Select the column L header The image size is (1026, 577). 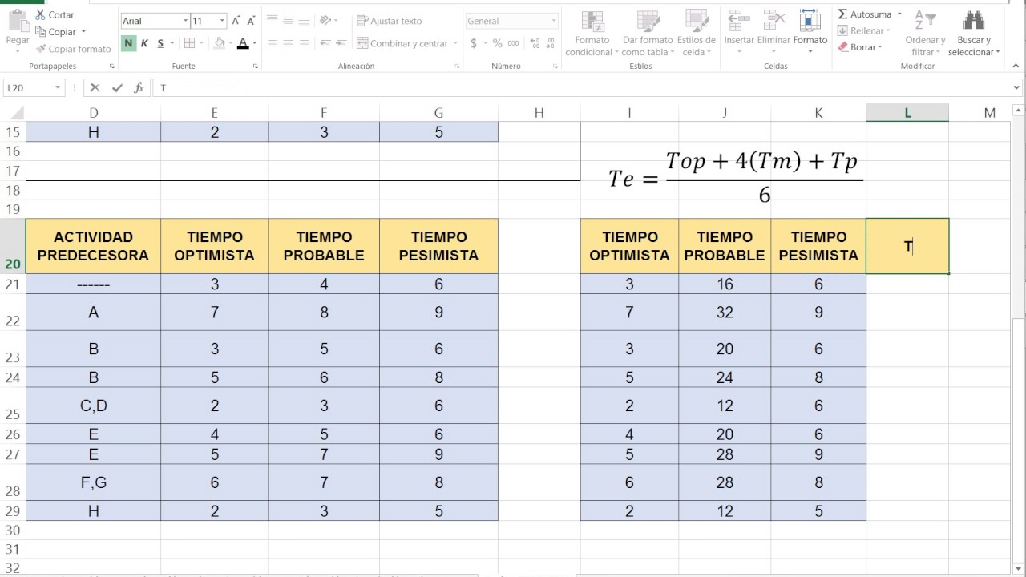[907, 113]
